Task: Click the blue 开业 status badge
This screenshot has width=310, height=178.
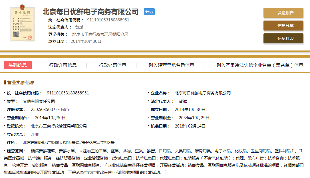Action: click(149, 12)
